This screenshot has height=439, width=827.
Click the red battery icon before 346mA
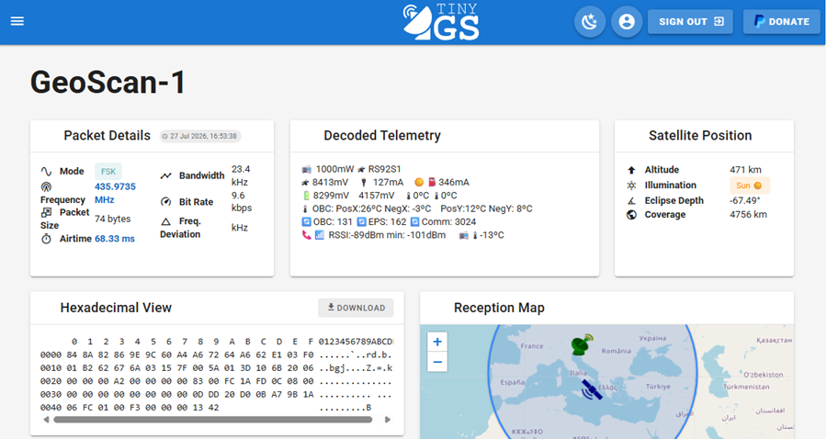(432, 183)
